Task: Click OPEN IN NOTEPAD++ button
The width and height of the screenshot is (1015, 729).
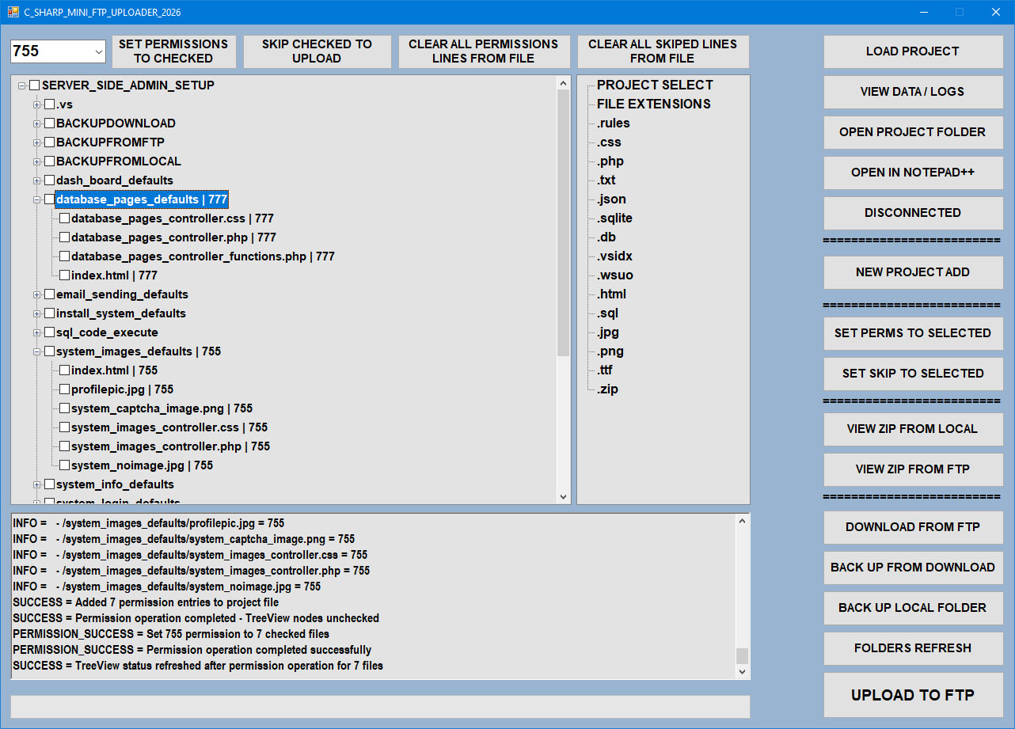Action: (x=913, y=173)
